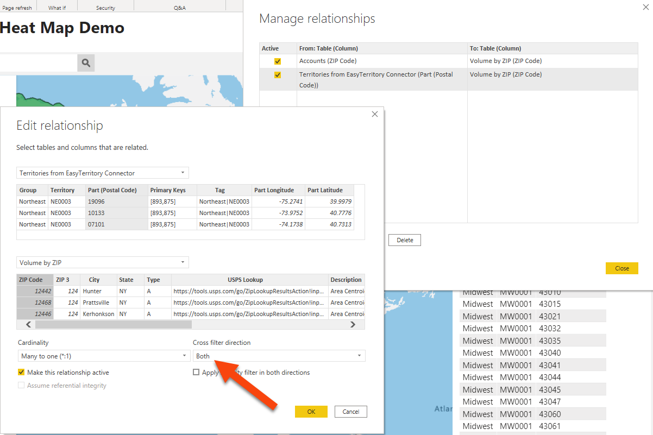Click the search magnifier icon

click(x=86, y=63)
